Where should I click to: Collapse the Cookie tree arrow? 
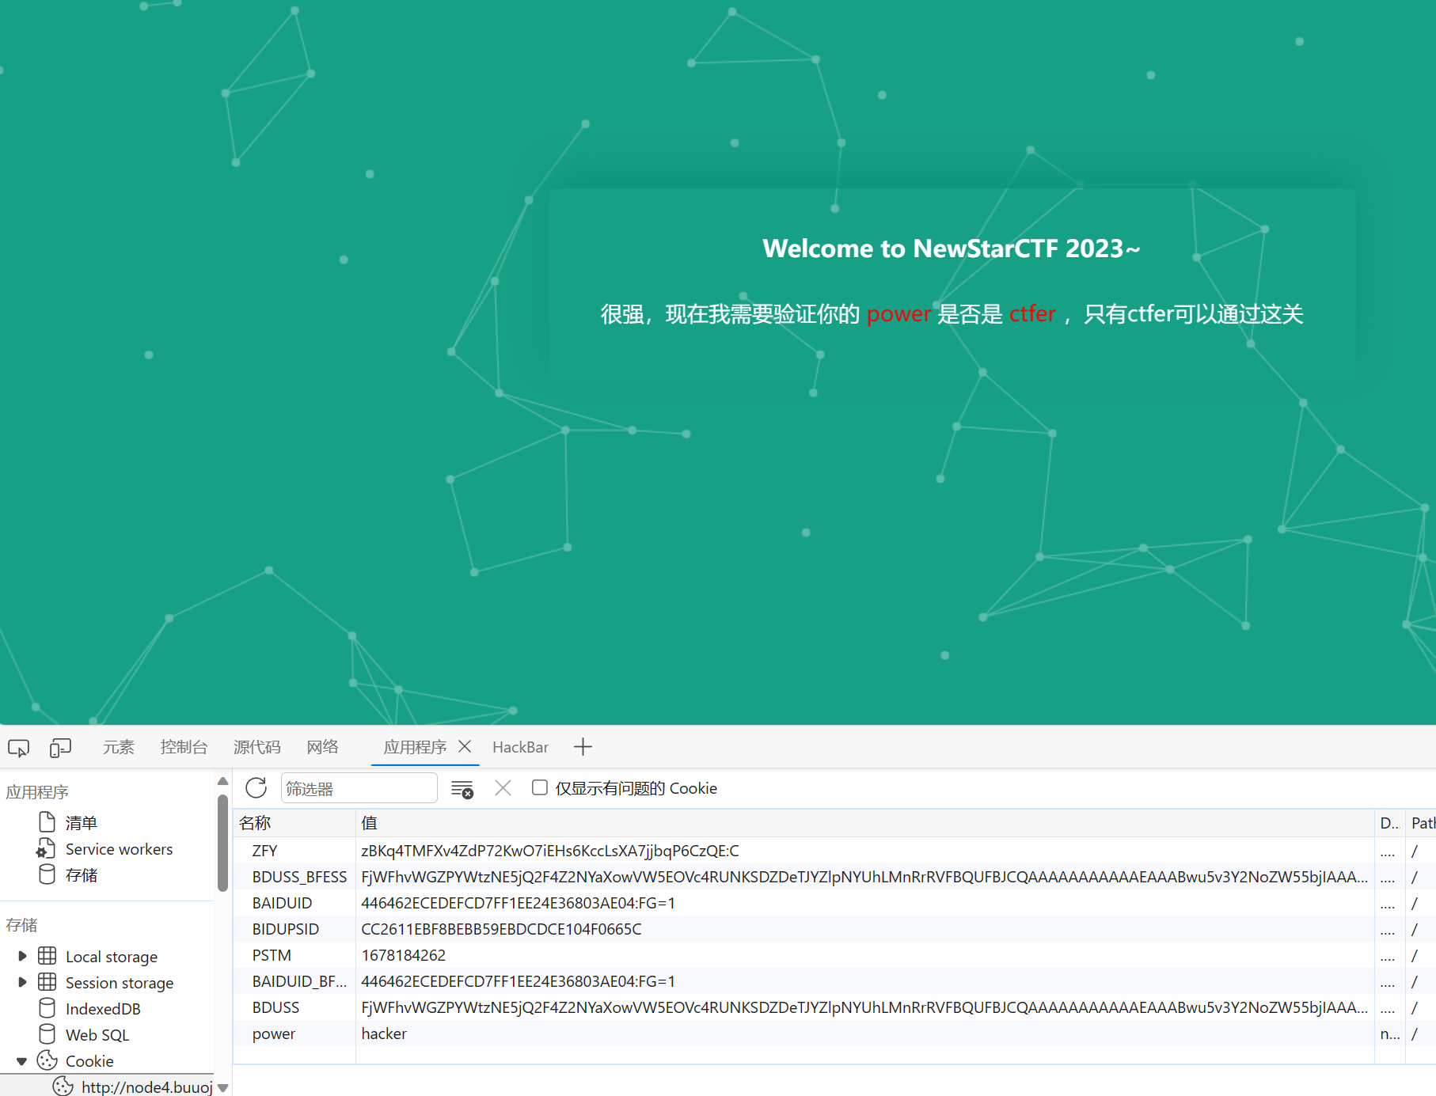pos(22,1061)
